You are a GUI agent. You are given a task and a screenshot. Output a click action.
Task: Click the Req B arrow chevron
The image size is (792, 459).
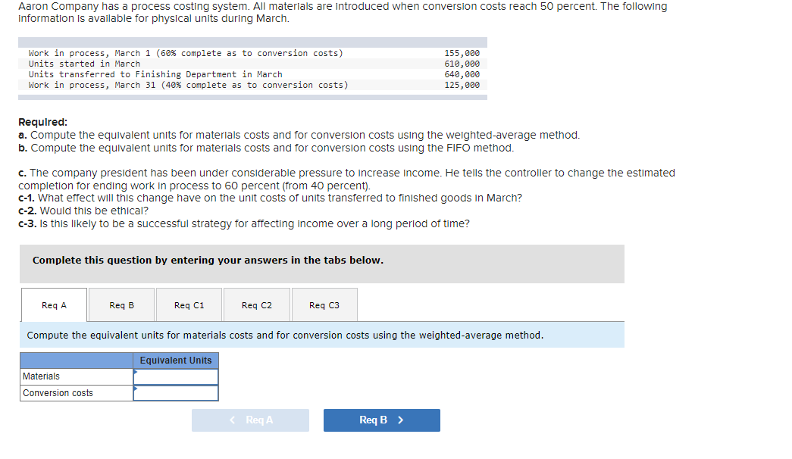402,420
